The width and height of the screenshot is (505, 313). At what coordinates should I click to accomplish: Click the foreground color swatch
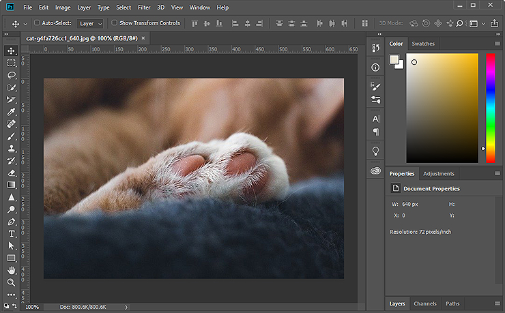coord(394,59)
